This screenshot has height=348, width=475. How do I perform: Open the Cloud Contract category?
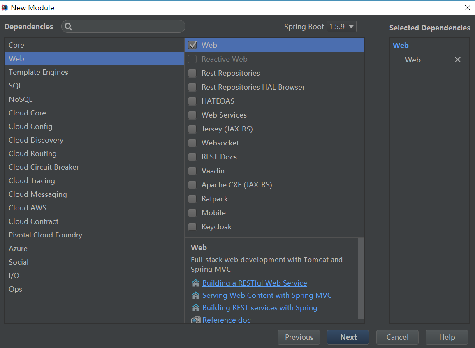(95, 221)
